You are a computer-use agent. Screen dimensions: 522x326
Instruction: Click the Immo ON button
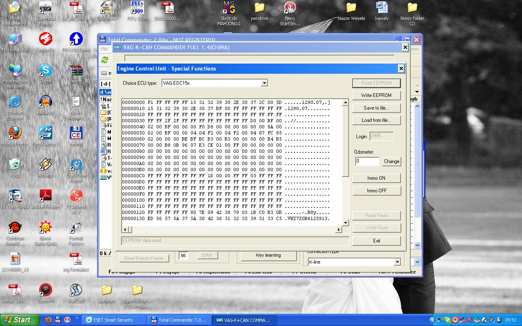[x=376, y=178]
